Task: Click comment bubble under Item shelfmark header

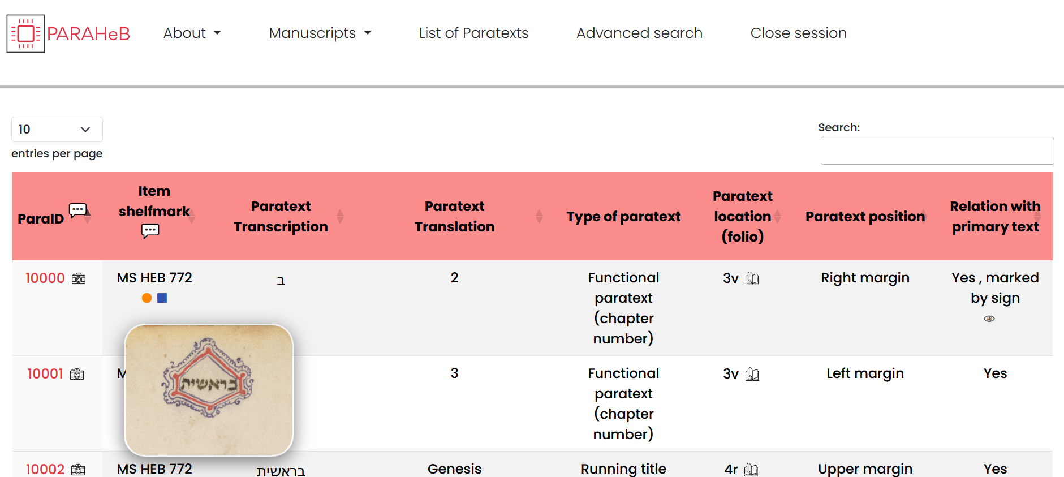Action: tap(150, 231)
